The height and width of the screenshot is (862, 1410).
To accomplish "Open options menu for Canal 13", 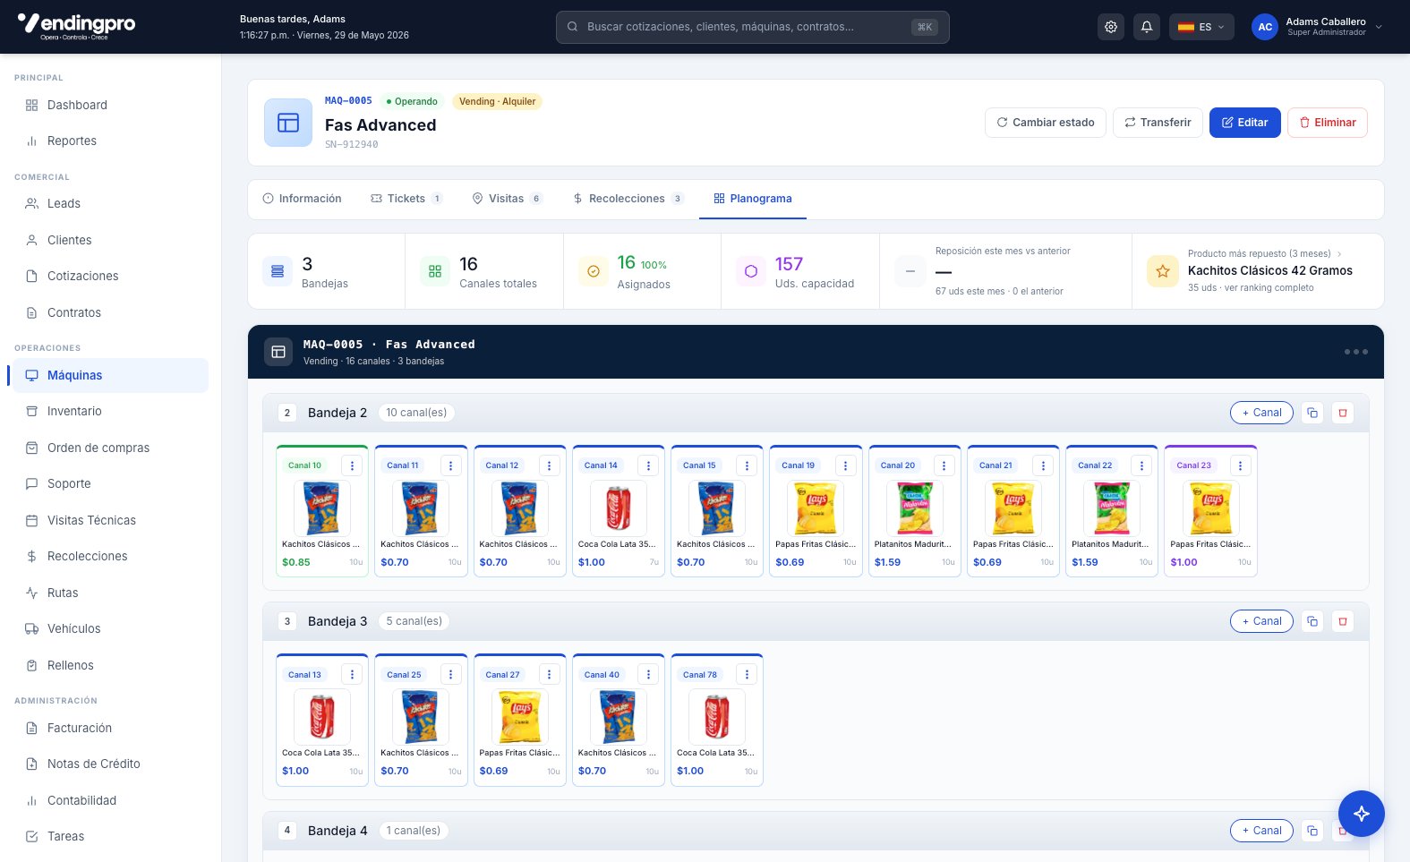I will 353,675.
